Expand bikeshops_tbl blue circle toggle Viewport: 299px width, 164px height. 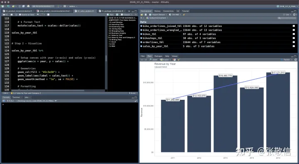coord(141,38)
